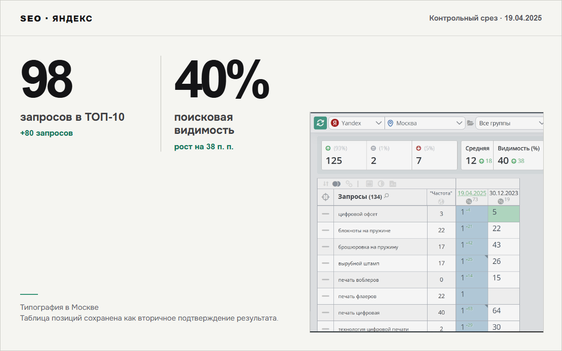Click the percent icon under 30.12.2023
The height and width of the screenshot is (351, 562).
500,201
